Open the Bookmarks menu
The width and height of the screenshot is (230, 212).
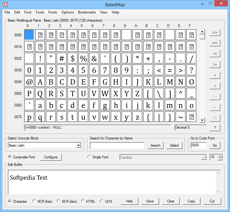coord(87,12)
